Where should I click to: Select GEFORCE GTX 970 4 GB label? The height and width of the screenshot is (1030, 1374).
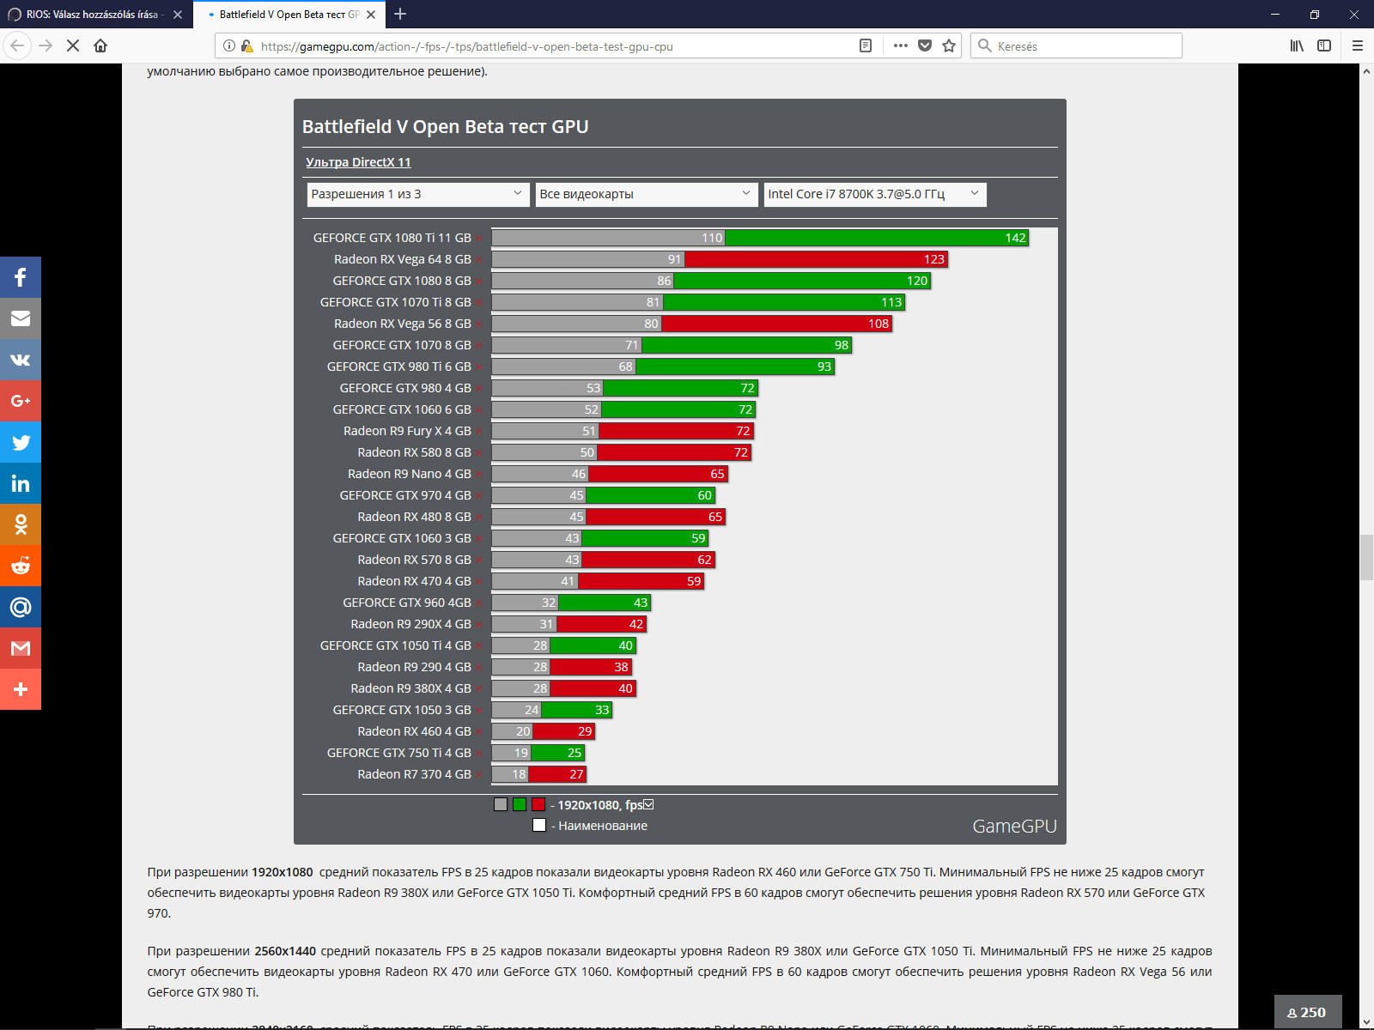[x=404, y=495]
